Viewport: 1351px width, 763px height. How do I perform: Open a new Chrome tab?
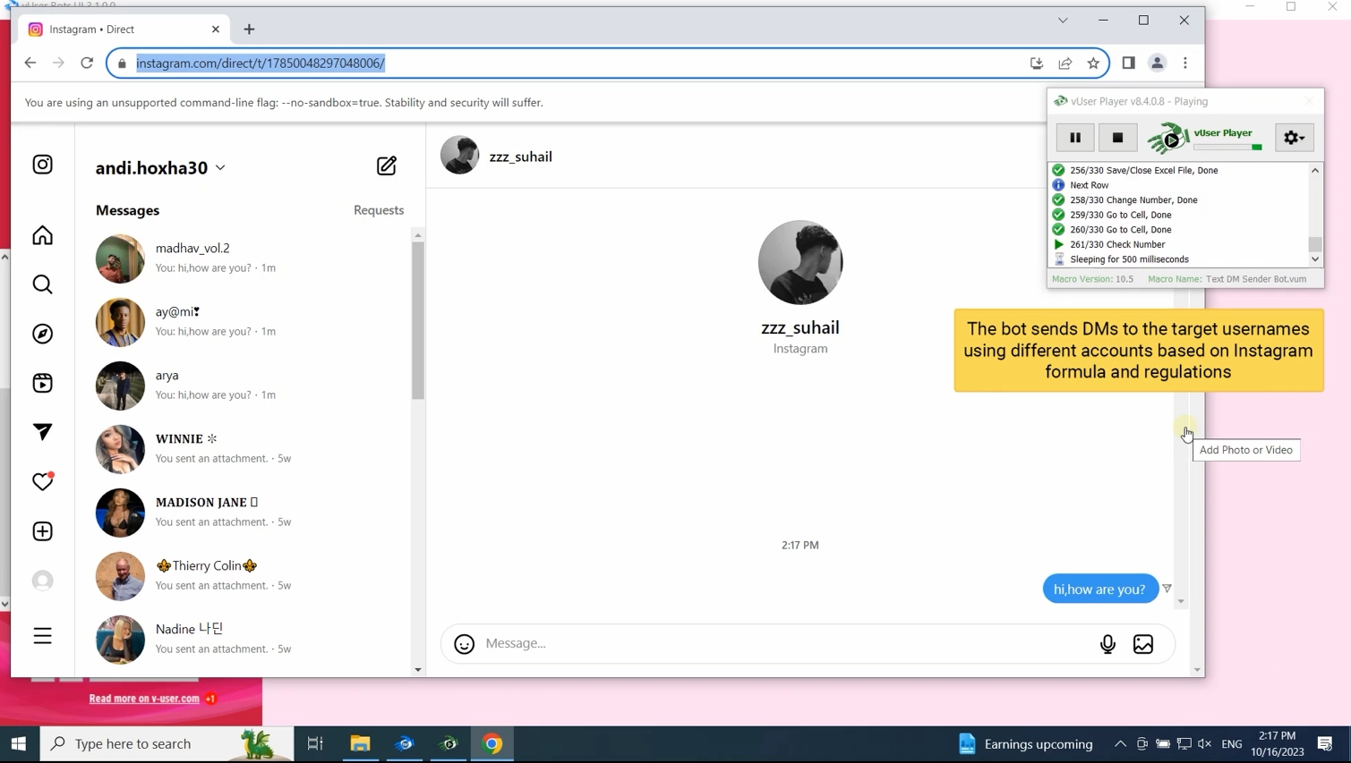tap(249, 30)
